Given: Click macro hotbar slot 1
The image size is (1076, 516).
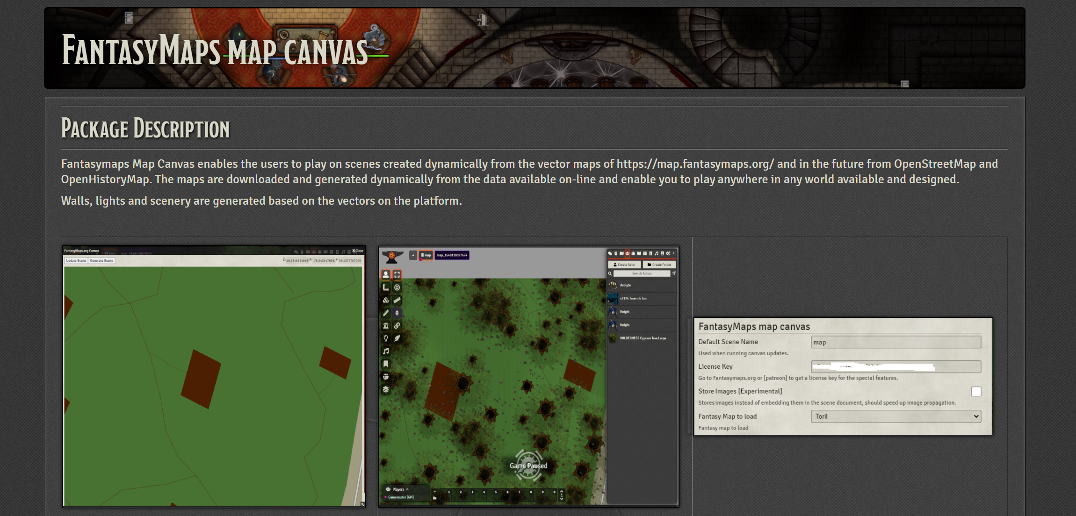Looking at the screenshot, I should pyautogui.click(x=445, y=495).
